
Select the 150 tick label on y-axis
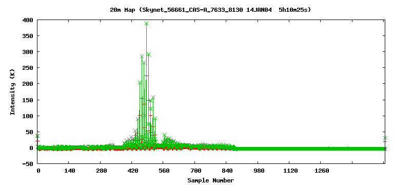[28, 100]
